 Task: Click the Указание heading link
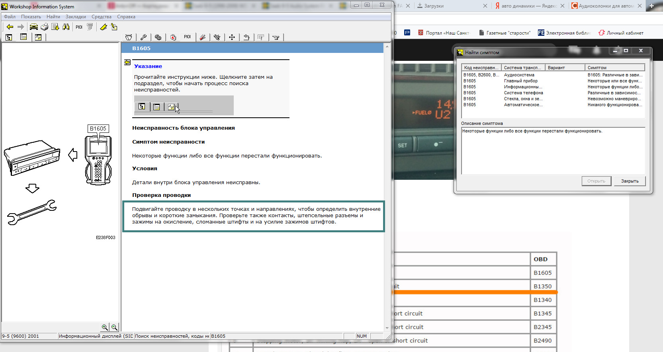coord(148,66)
